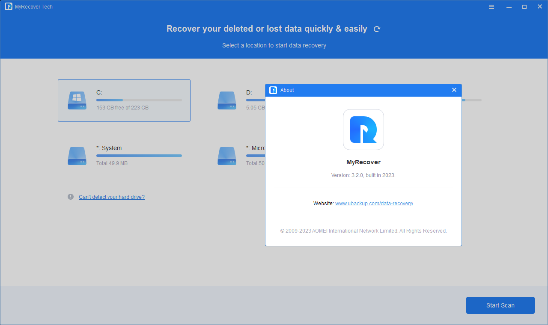Select the *: System partition disk icon
This screenshot has height=325, width=548.
[x=77, y=156]
